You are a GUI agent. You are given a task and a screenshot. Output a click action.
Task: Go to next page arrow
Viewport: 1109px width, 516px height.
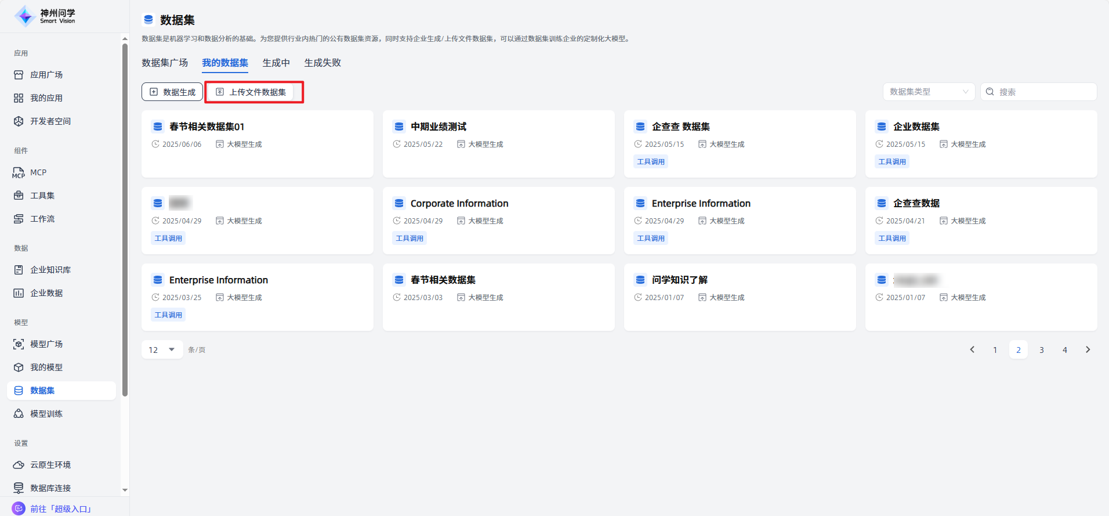[x=1088, y=349]
